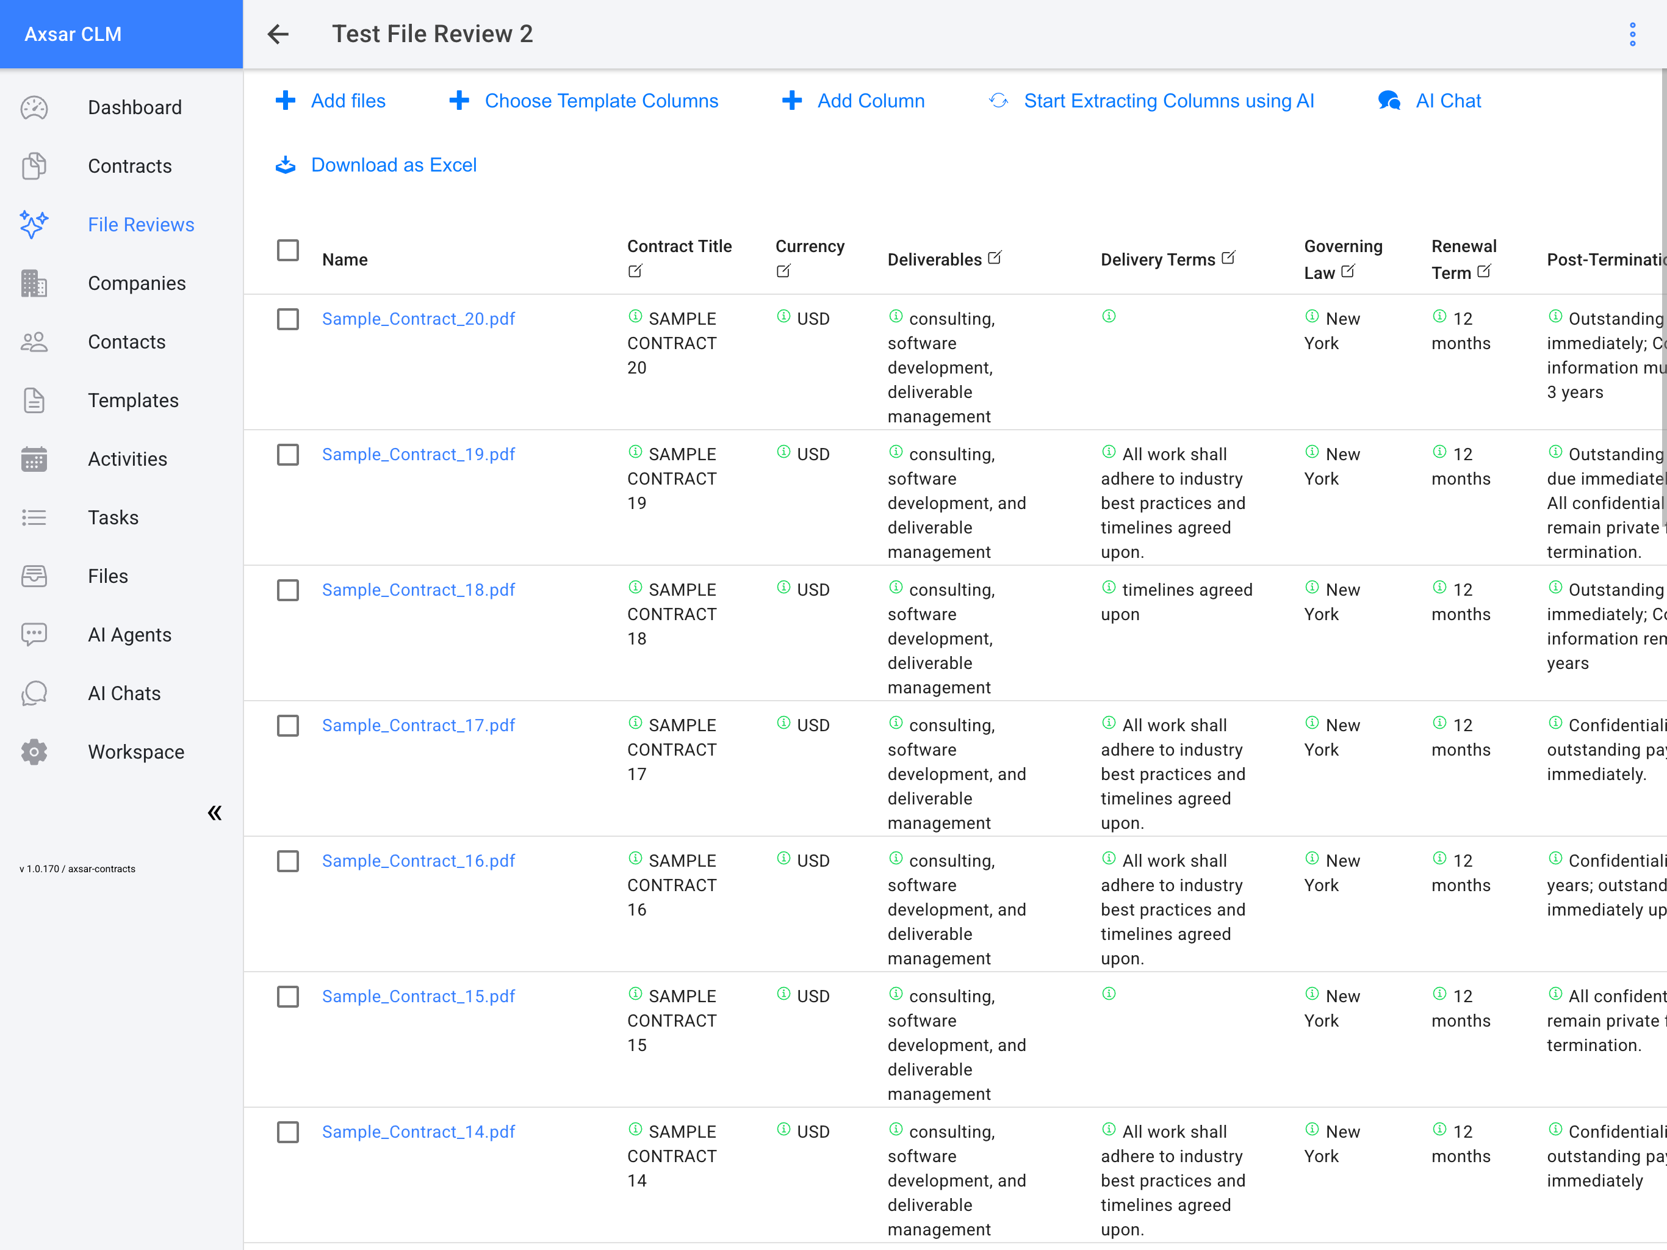Collapse the sidebar with double chevron
Image resolution: width=1667 pixels, height=1250 pixels.
pyautogui.click(x=215, y=813)
